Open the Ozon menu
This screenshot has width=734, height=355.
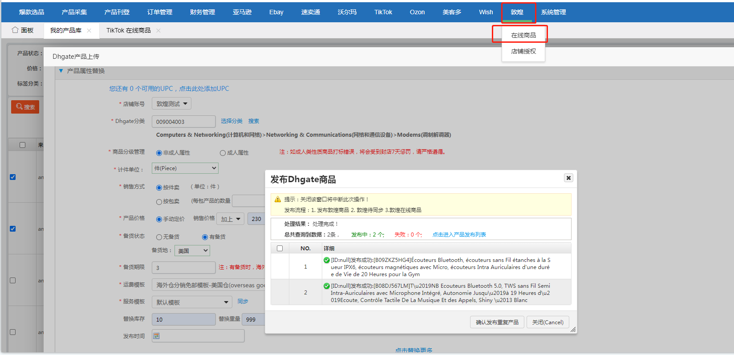coord(417,12)
